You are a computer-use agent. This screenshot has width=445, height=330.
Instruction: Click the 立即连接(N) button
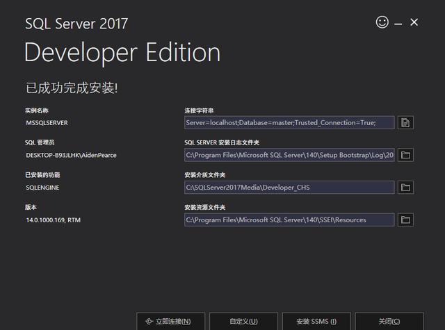pos(170,321)
